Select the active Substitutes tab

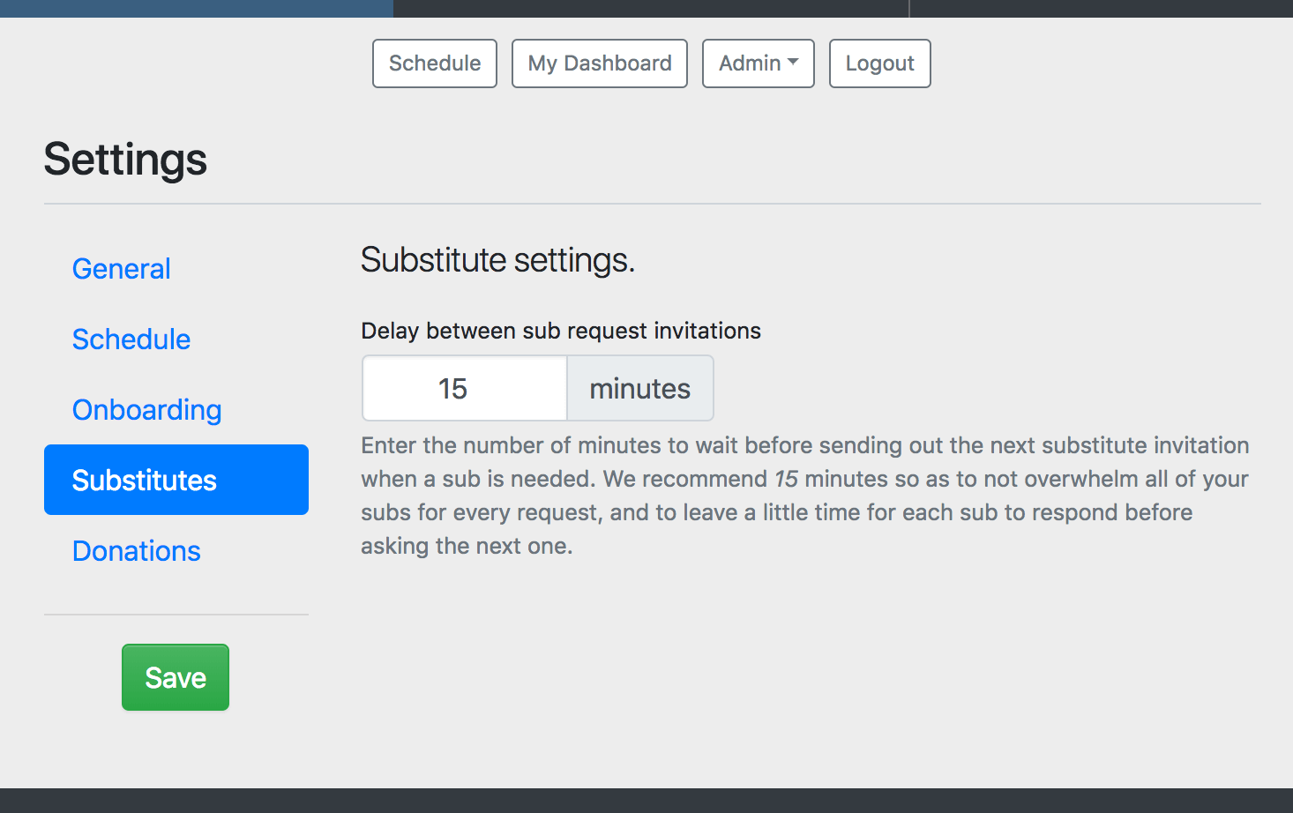click(x=176, y=480)
